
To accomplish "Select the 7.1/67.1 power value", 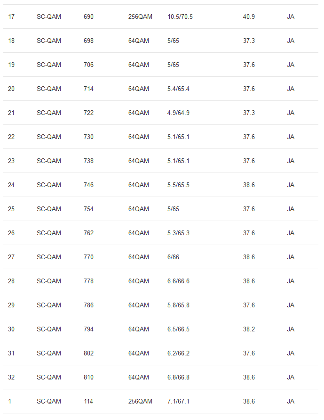I will [178, 402].
